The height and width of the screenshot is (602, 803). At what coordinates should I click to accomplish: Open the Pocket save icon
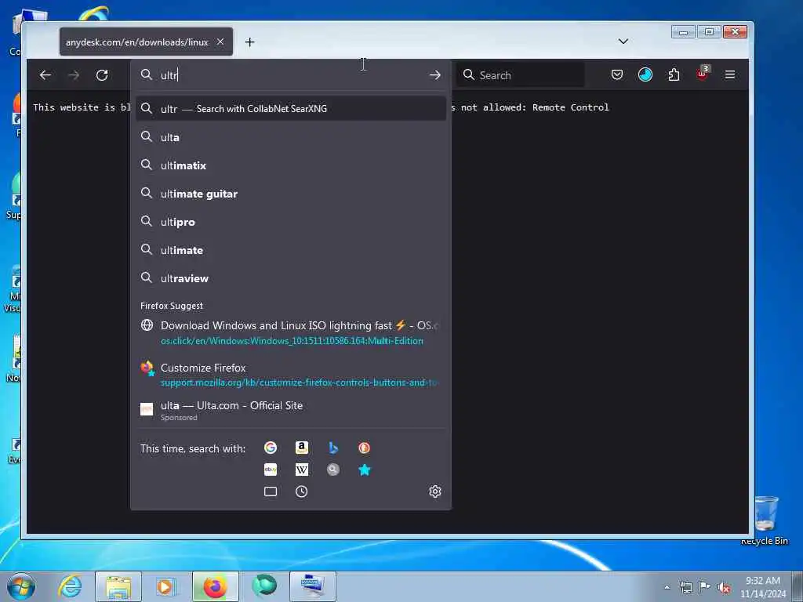pyautogui.click(x=617, y=74)
